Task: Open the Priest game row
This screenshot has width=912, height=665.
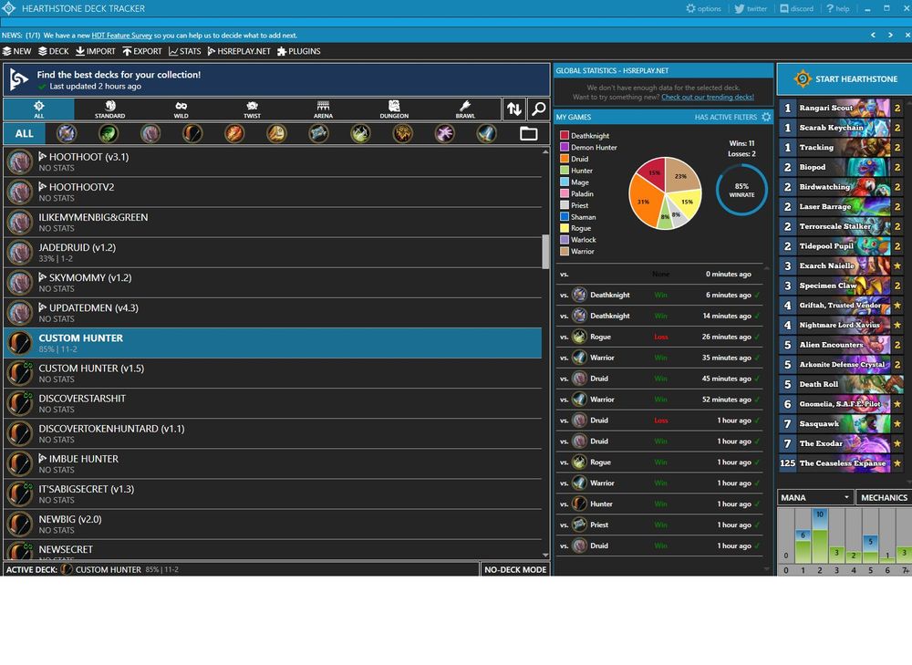Action: click(x=659, y=525)
